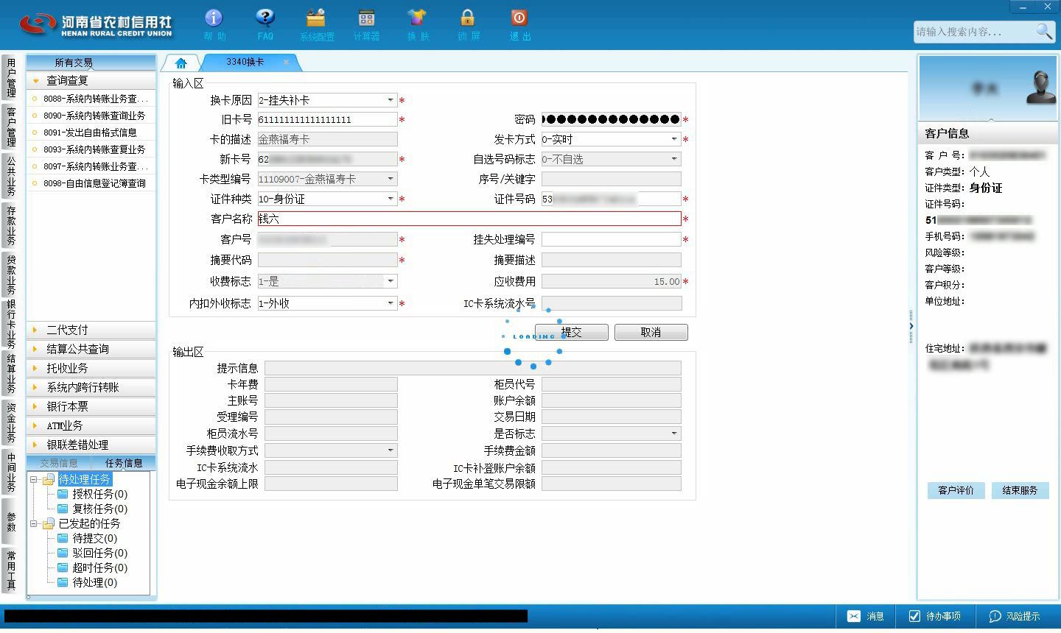
Task: Select 驳回任务(0) item
Action: pyautogui.click(x=99, y=553)
